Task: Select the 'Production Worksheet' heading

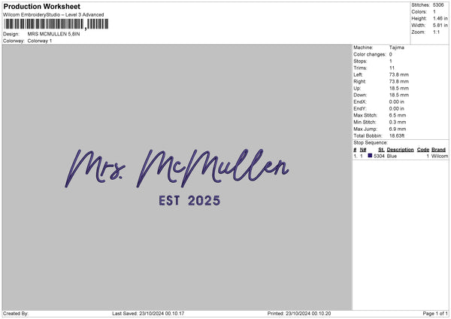Action: click(41, 6)
